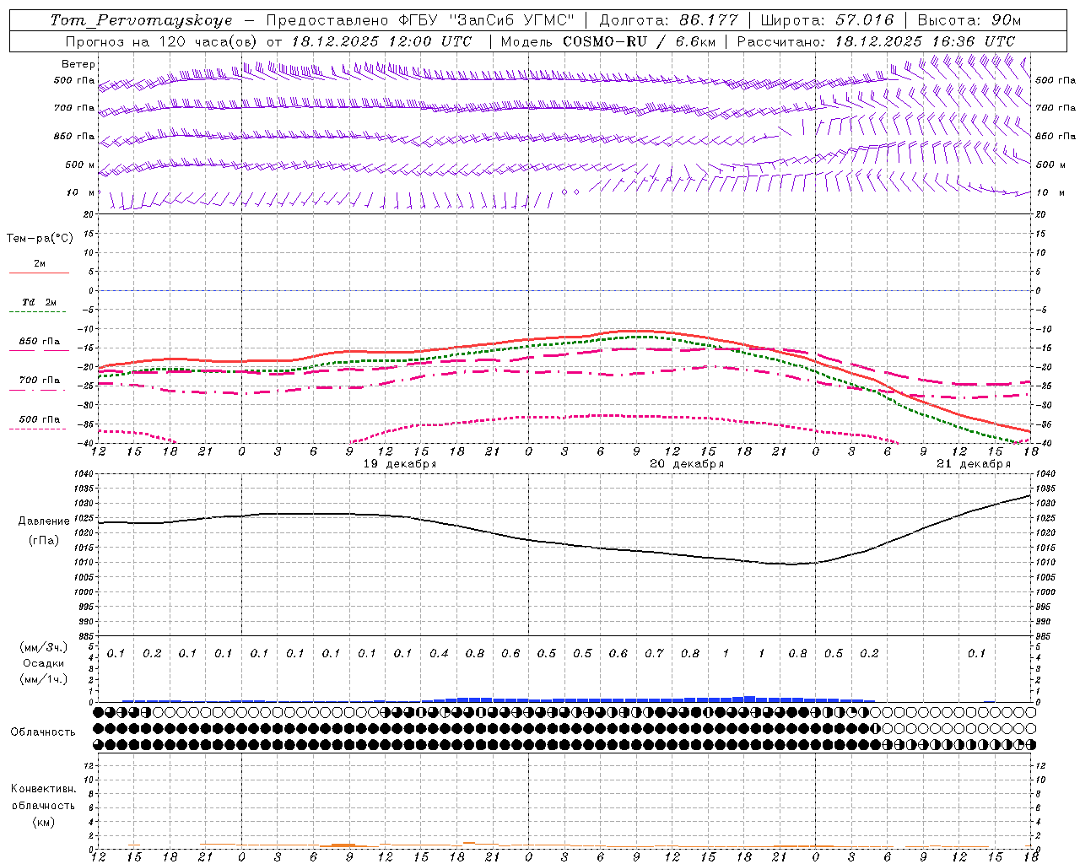Click the (гПа) pressure unit label
The width and height of the screenshot is (1080, 864).
click(44, 541)
